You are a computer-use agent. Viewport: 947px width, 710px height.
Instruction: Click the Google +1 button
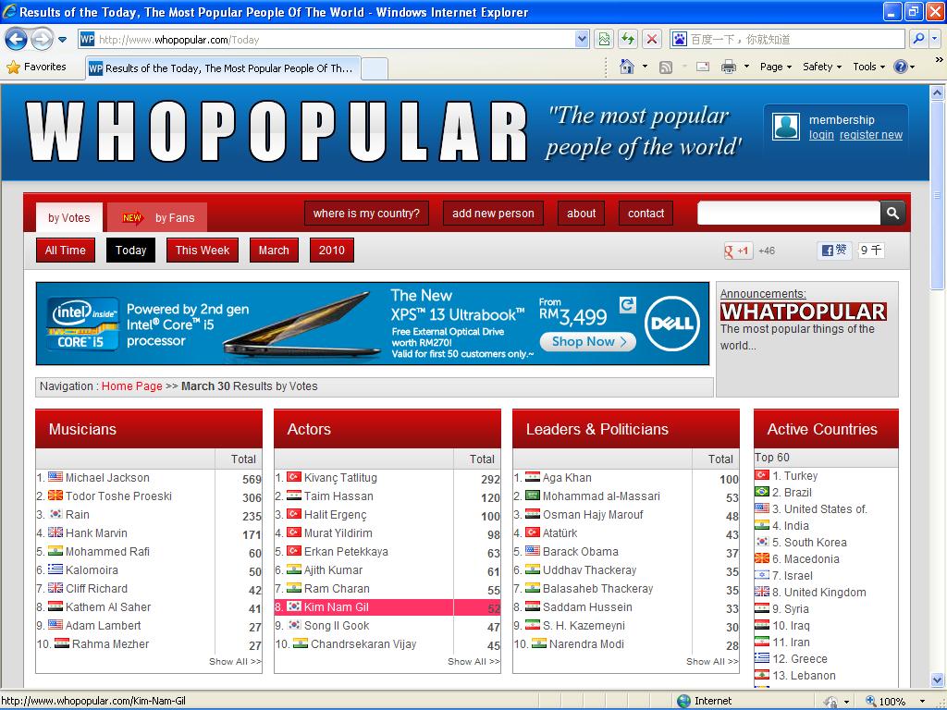tap(738, 251)
